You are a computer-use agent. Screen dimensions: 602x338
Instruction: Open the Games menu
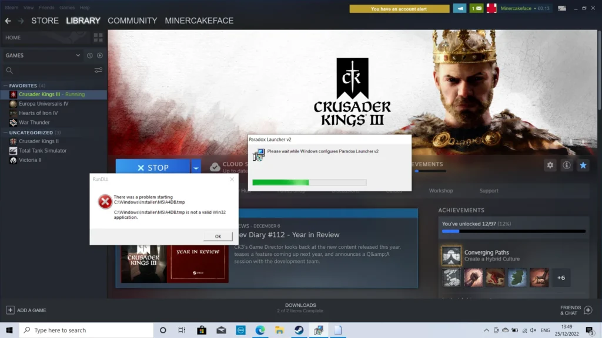pos(67,7)
